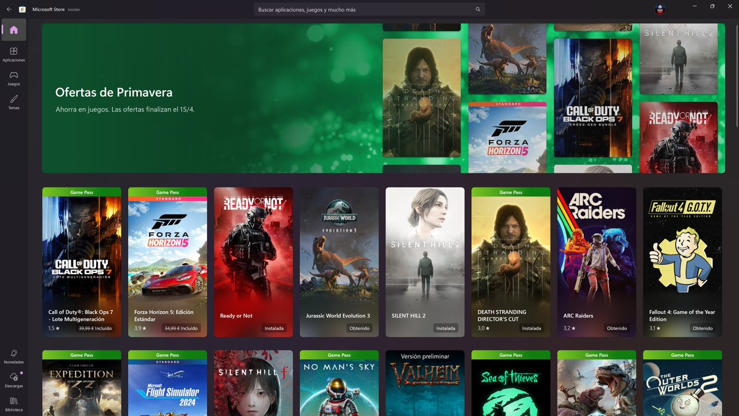Open Black Ops 7 cover in the banner
This screenshot has height=416, width=739.
593,98
